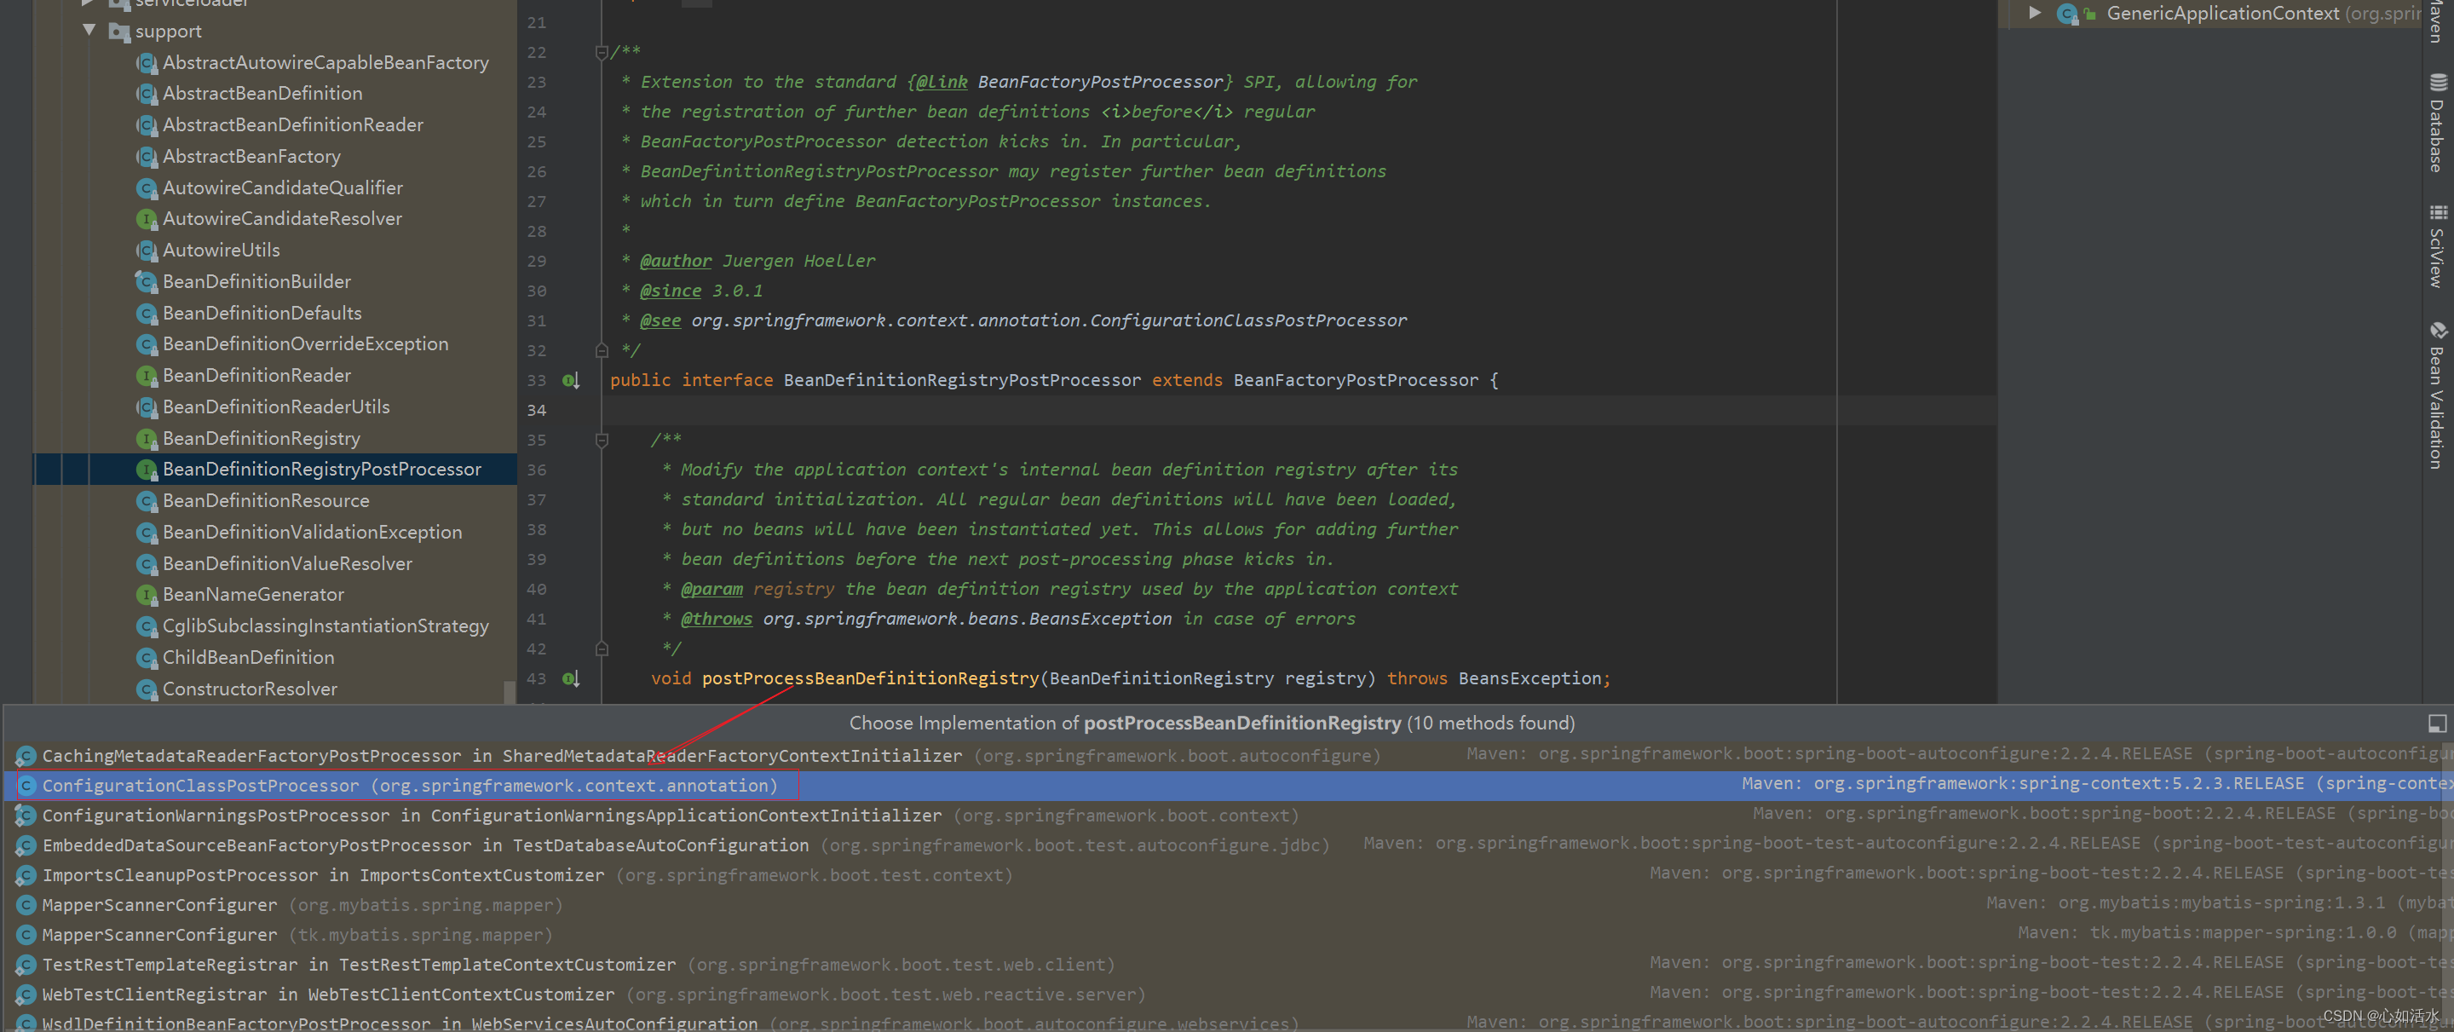Viewport: 2454px width, 1032px height.
Task: Run GenericApplicationContext via the green play icon
Action: (2035, 13)
